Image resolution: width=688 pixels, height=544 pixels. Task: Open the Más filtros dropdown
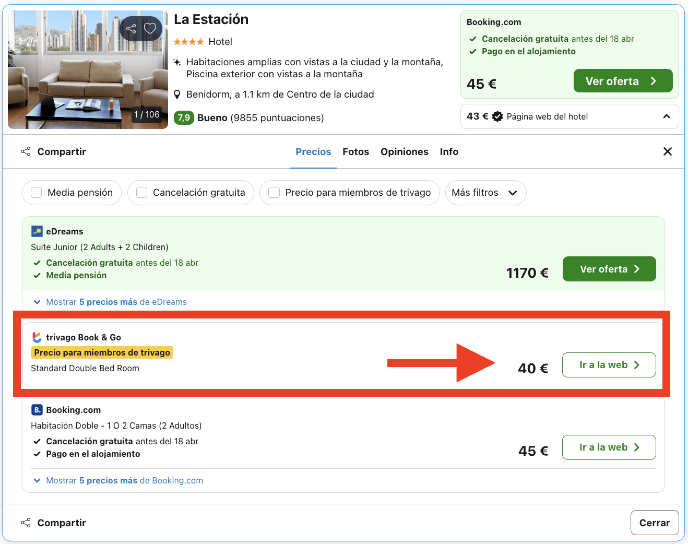(x=485, y=193)
